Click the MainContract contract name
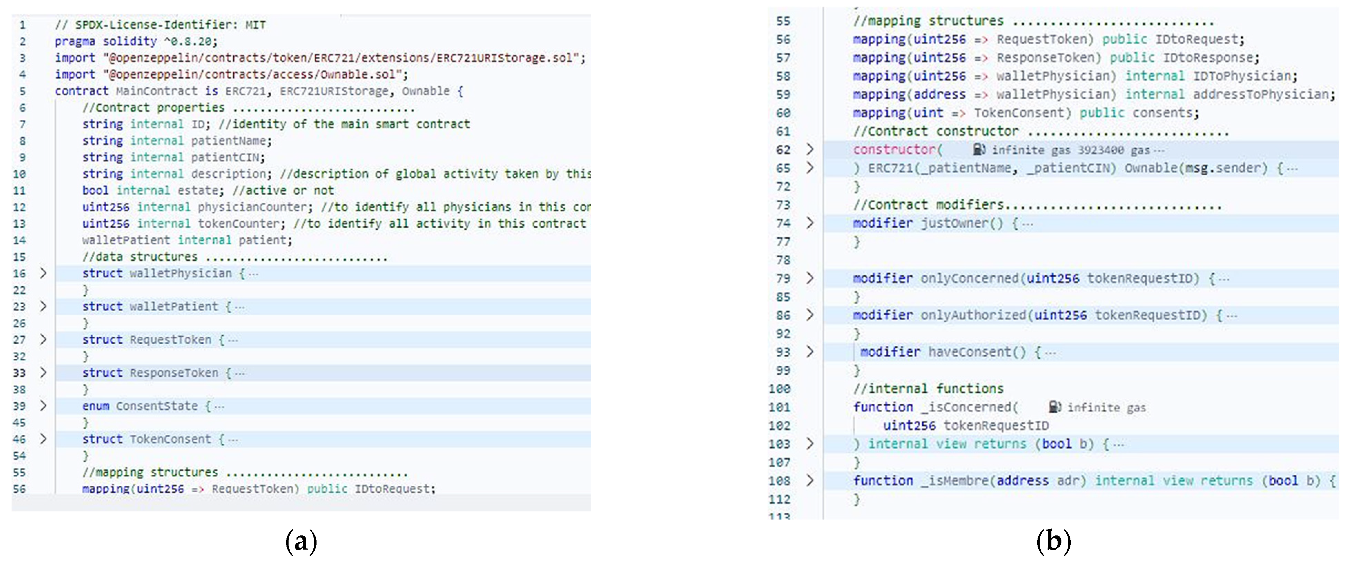1351x562 pixels. click(156, 91)
